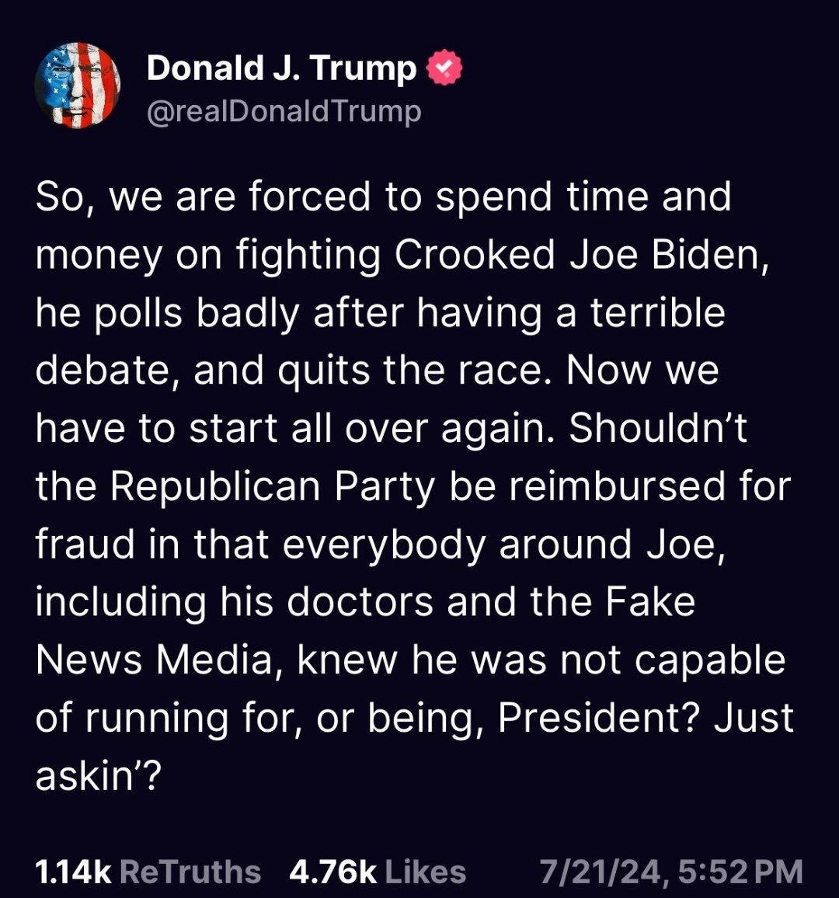View the 4.76k Likes list

click(378, 872)
